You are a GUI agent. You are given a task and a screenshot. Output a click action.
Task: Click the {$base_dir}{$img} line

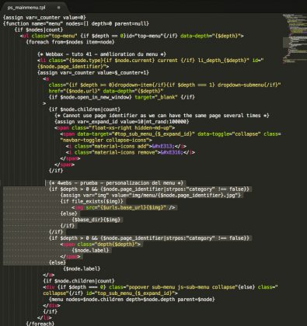pos(96,220)
